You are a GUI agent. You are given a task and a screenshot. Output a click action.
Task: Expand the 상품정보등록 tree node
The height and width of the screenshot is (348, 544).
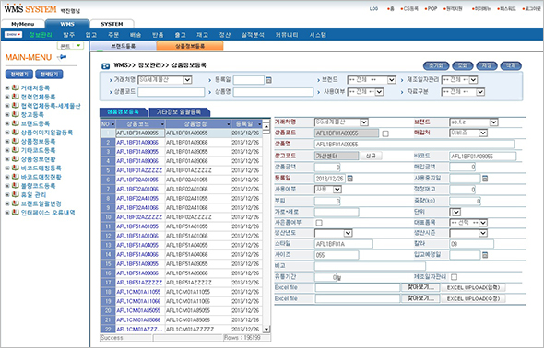point(7,141)
